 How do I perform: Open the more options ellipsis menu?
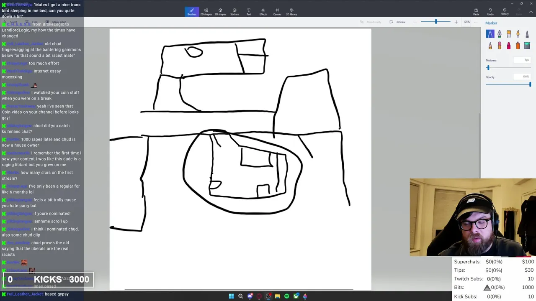(476, 22)
